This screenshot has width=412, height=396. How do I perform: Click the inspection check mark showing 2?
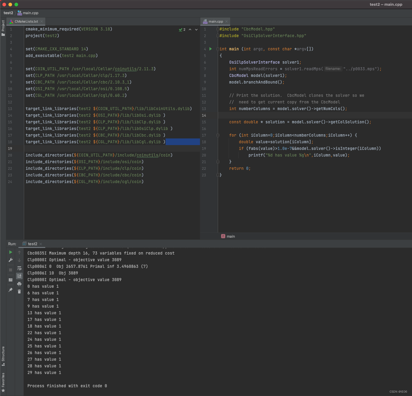(182, 30)
